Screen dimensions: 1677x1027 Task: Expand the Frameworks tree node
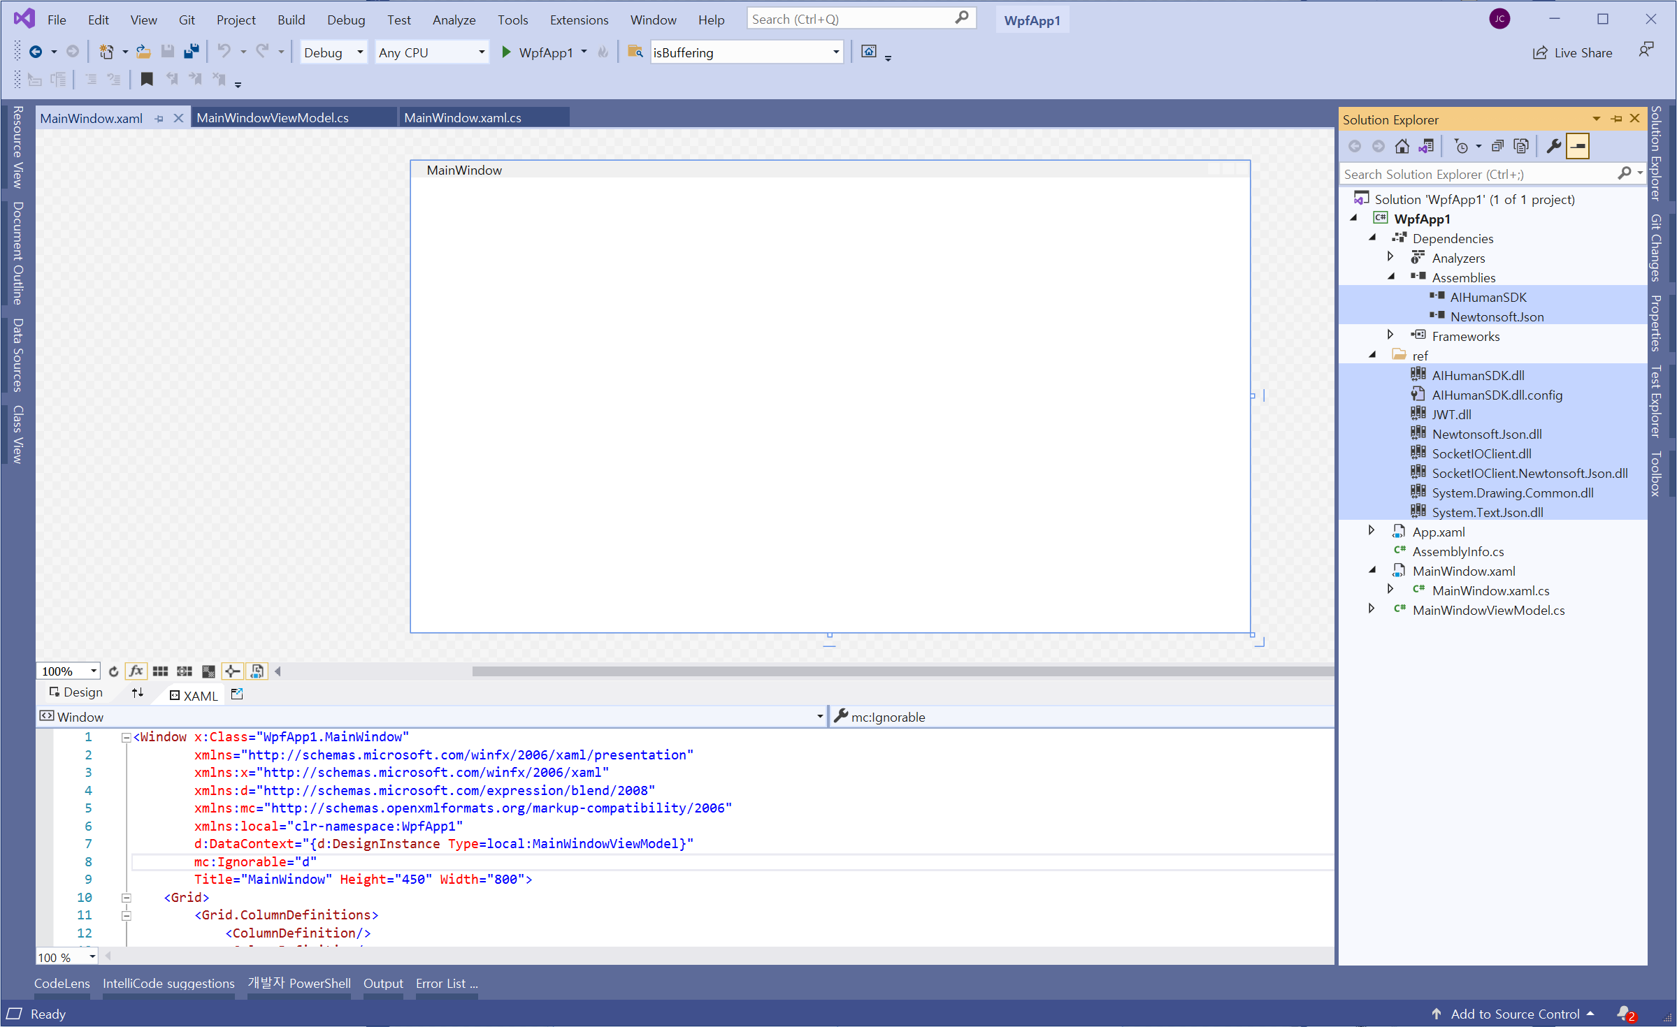pos(1390,335)
